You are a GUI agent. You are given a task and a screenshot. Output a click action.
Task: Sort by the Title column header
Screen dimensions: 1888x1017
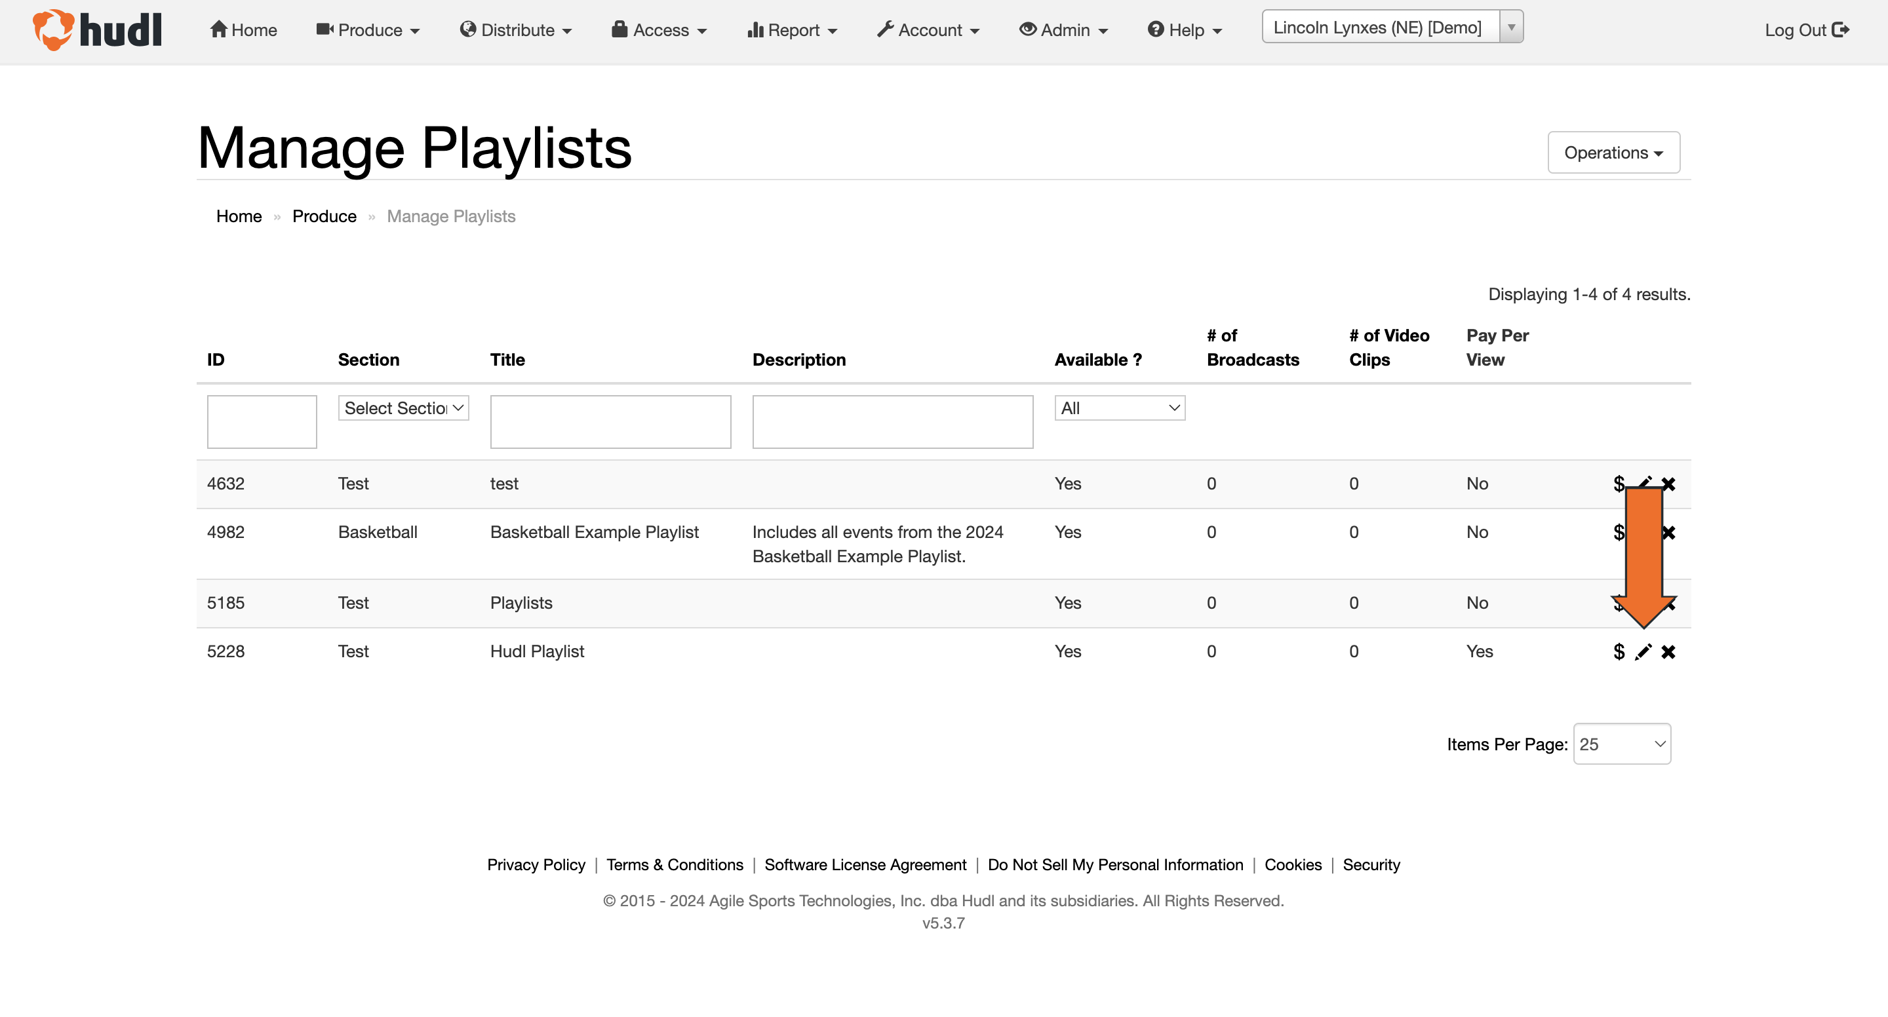507,360
